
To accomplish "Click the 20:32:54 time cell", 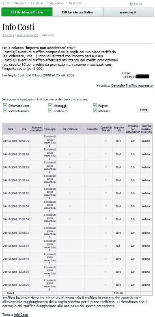I will point(24,245).
